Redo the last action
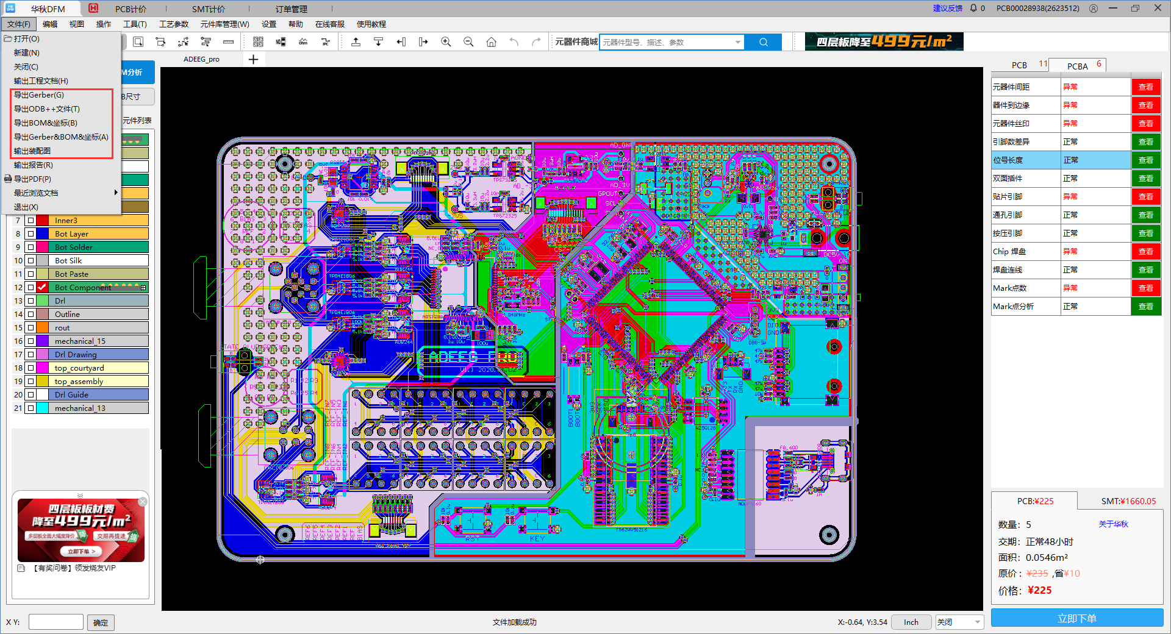The width and height of the screenshot is (1171, 634). (x=537, y=42)
